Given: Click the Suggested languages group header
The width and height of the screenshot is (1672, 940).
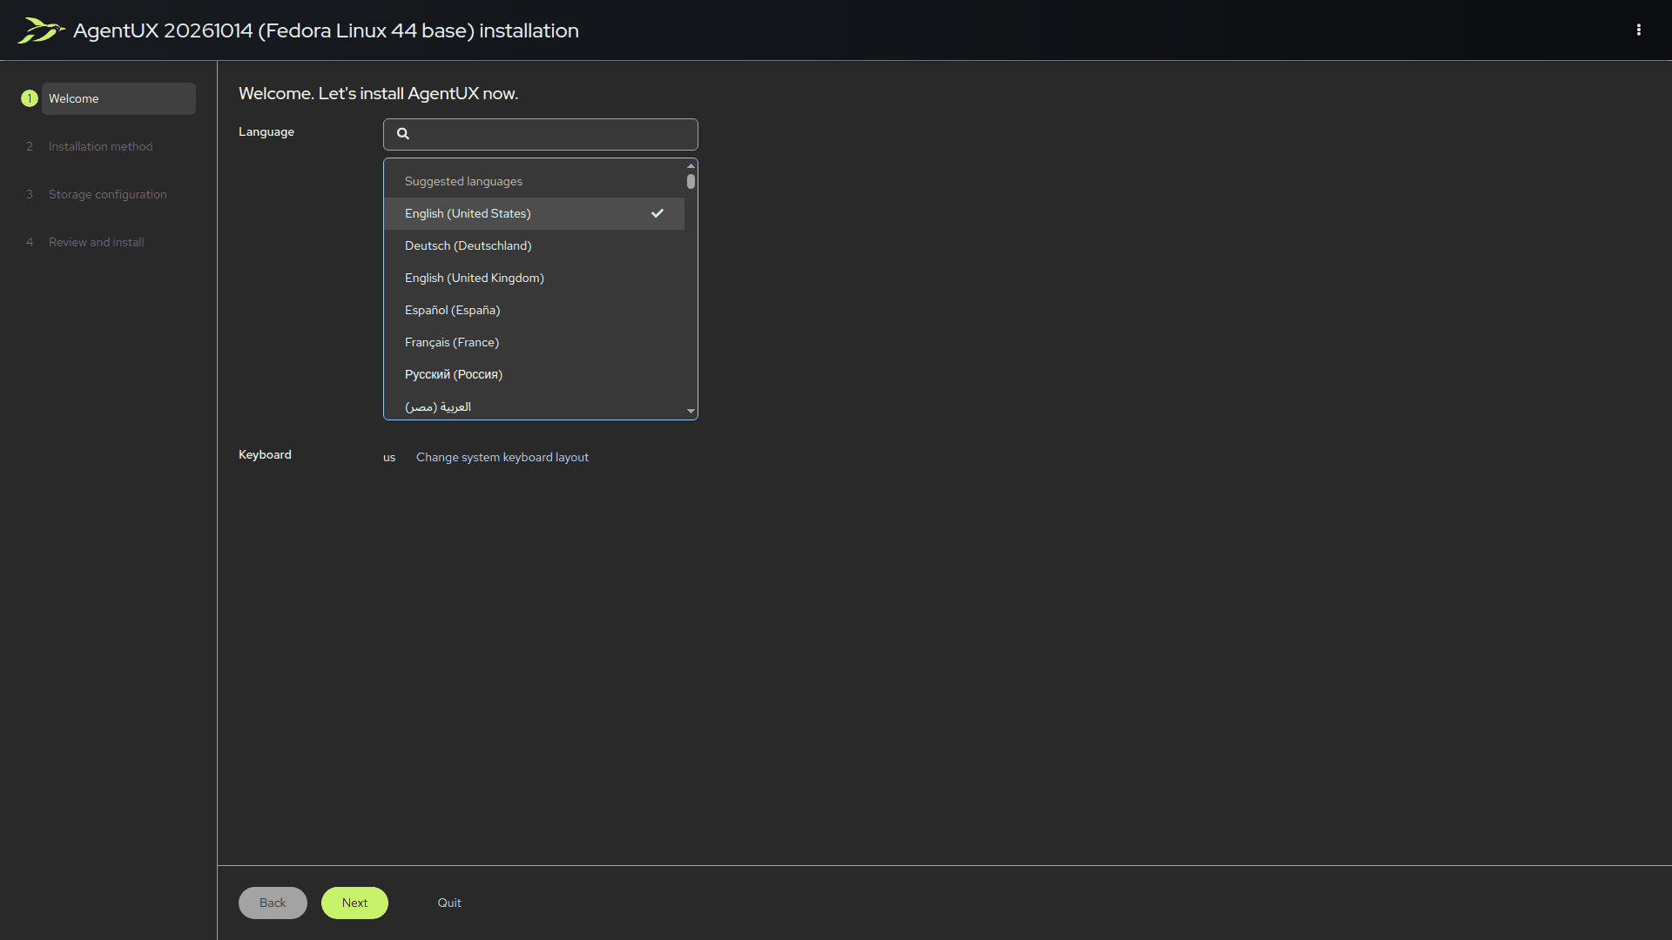Looking at the screenshot, I should click(x=463, y=181).
